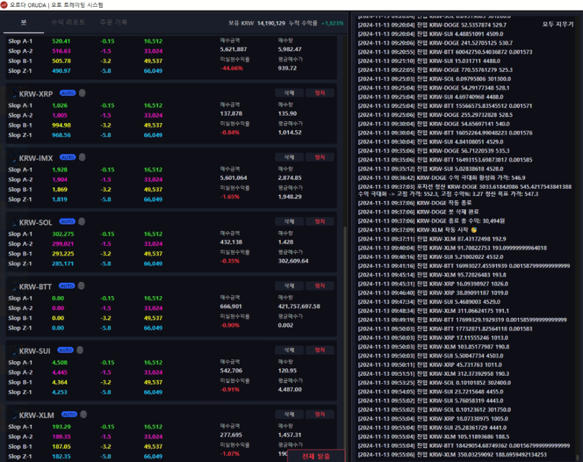Delete the KRW-SOL bot with 삭제
The image size is (583, 462).
[x=289, y=221]
